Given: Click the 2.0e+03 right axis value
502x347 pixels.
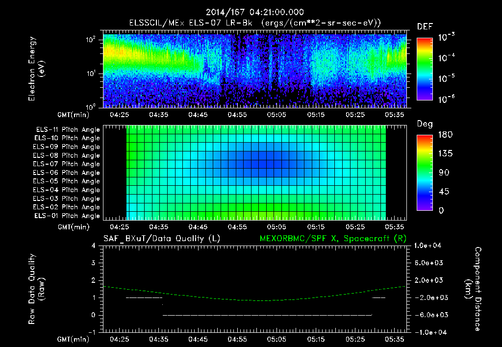Looking at the screenshot, I should click(x=429, y=280).
